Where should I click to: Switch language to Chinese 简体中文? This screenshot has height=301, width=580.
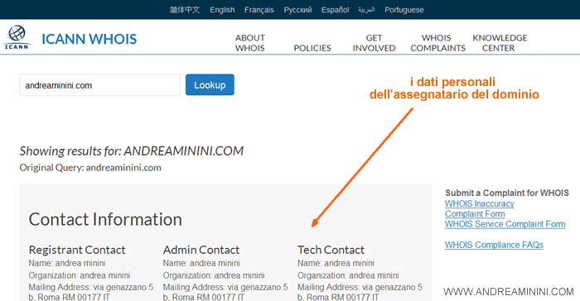(x=185, y=10)
